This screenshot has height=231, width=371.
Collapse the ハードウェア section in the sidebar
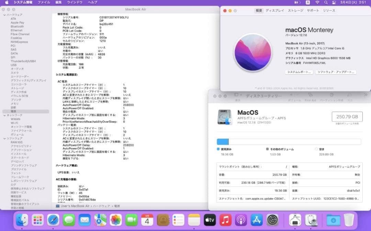[3, 14]
